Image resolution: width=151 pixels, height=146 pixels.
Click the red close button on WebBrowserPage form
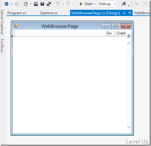pos(126,26)
